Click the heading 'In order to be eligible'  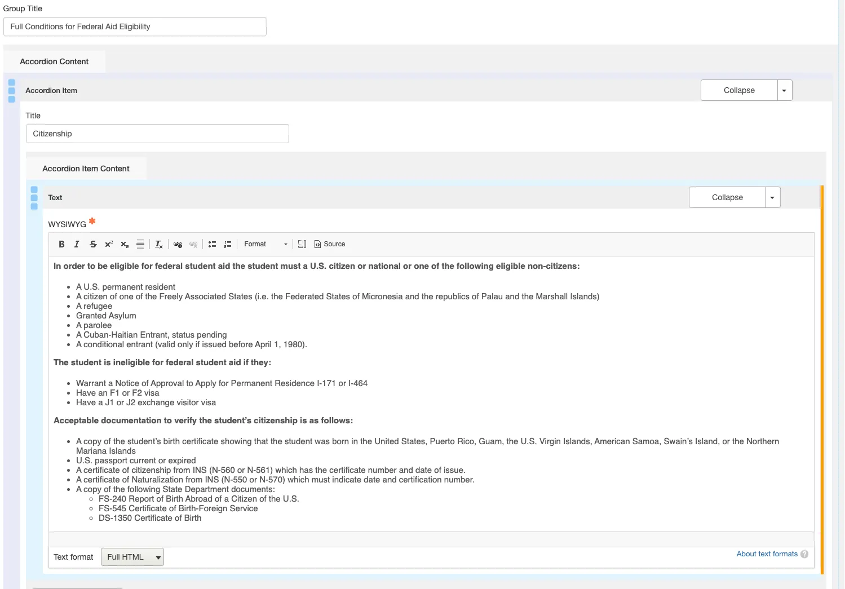pos(316,266)
